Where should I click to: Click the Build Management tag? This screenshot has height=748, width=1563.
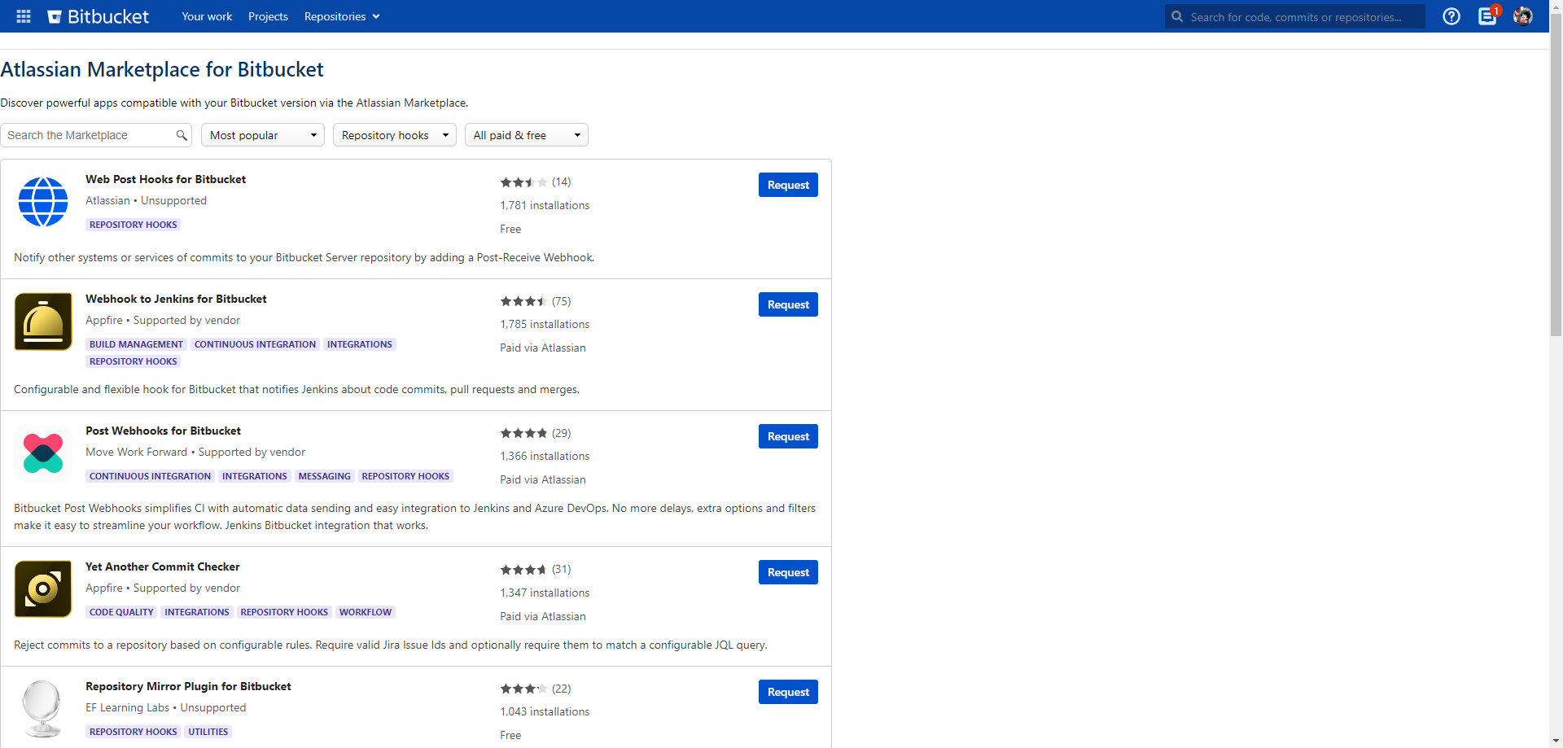[137, 344]
